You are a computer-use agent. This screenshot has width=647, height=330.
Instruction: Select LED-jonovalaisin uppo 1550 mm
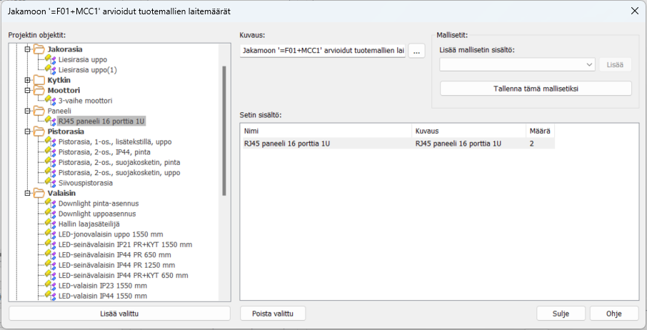[x=111, y=234]
